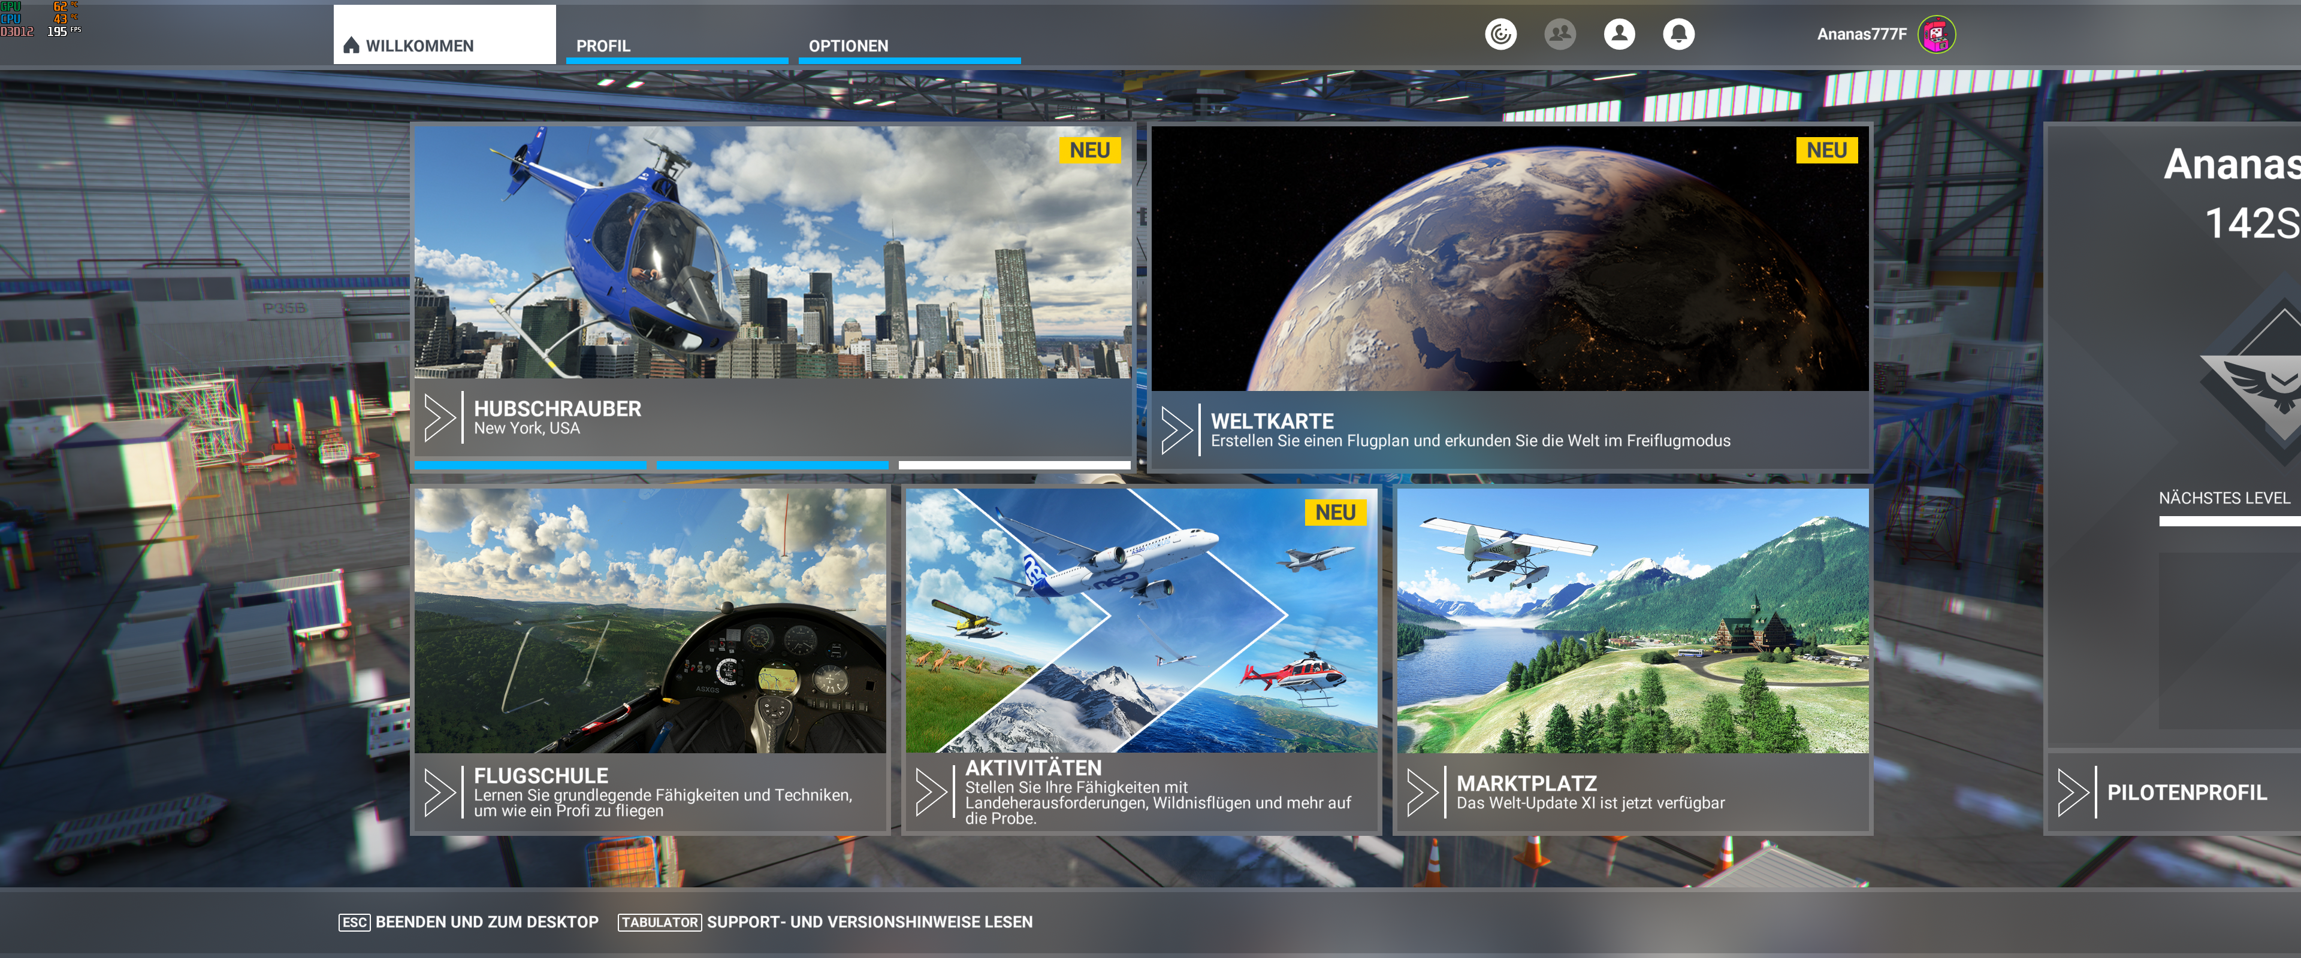Click the single-person profile icon
Screen dimensions: 2301x958
click(x=1618, y=34)
